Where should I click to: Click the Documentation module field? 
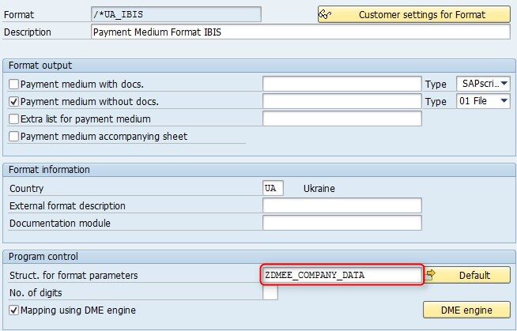[342, 224]
